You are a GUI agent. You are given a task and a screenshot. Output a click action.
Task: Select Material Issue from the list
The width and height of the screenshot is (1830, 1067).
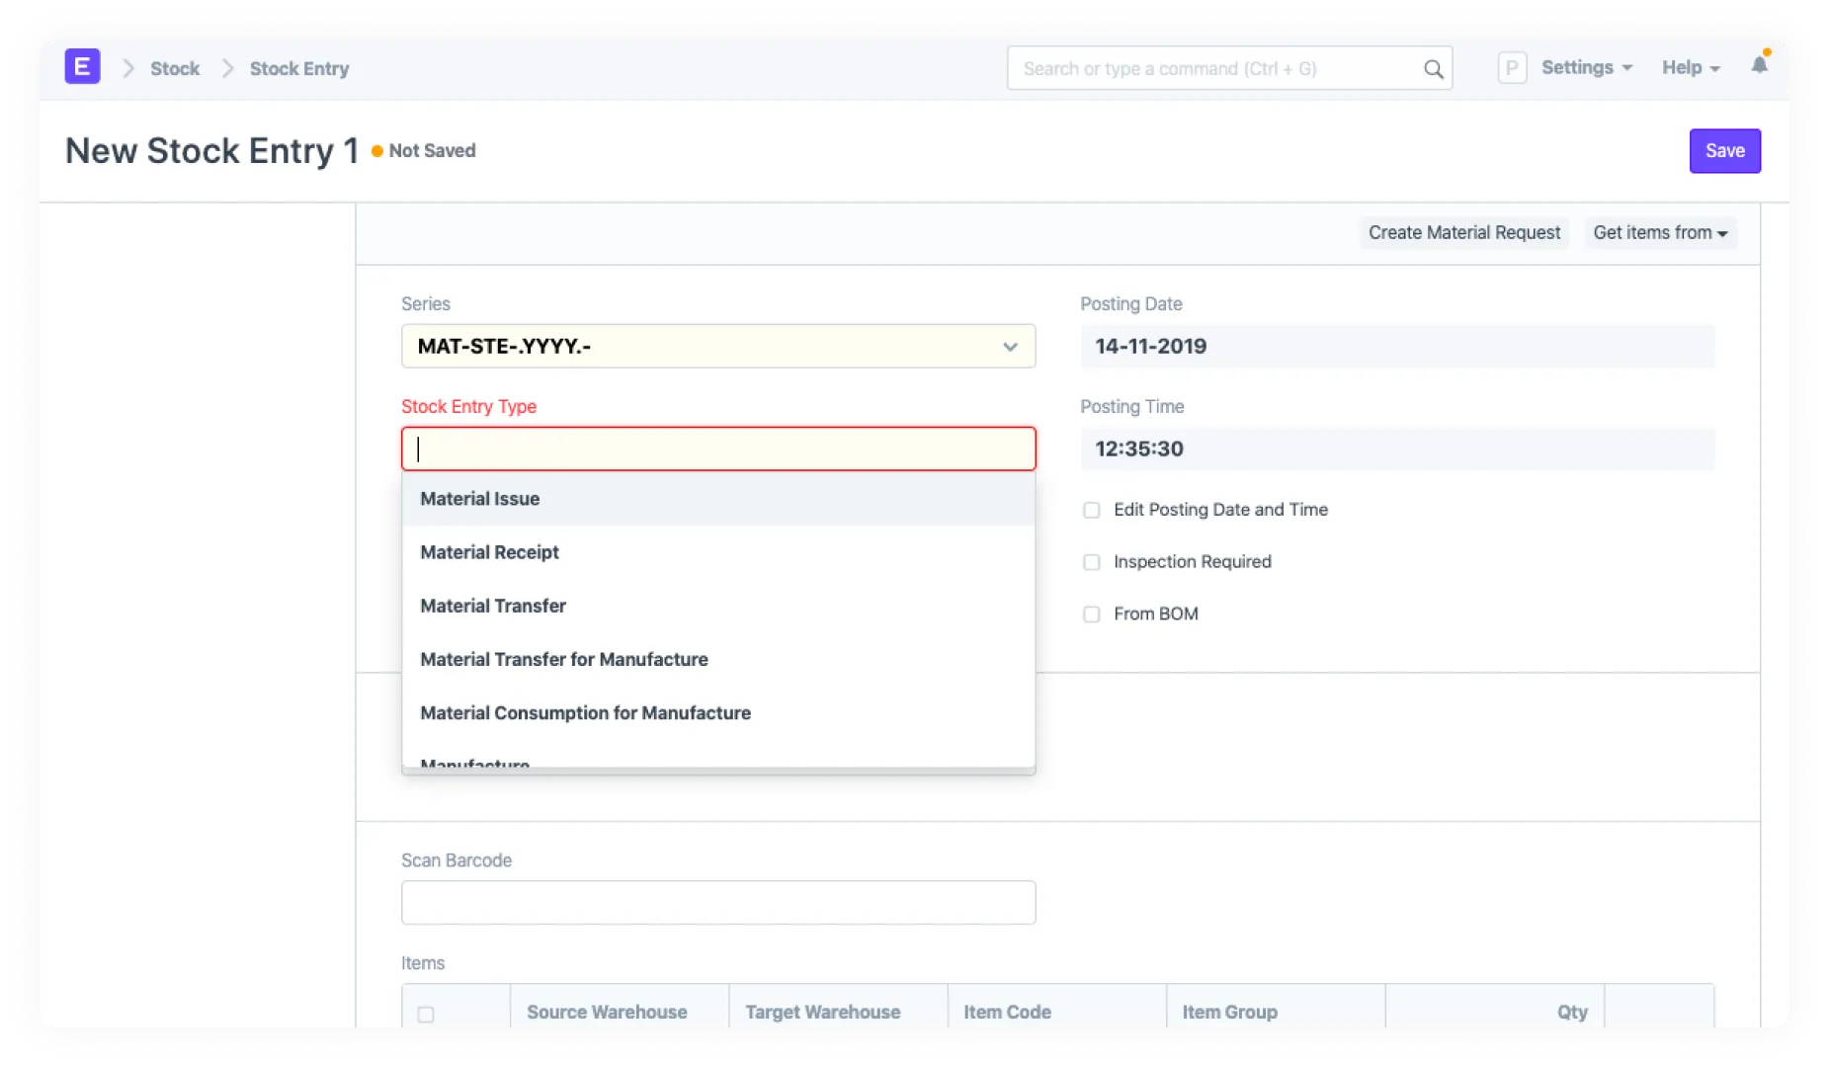tap(480, 499)
